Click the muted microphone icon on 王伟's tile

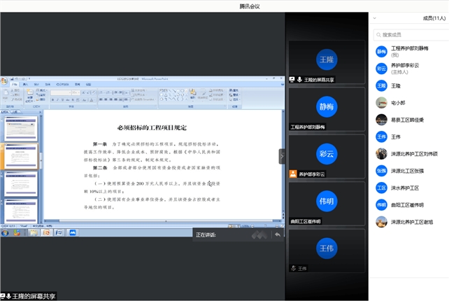click(x=293, y=268)
